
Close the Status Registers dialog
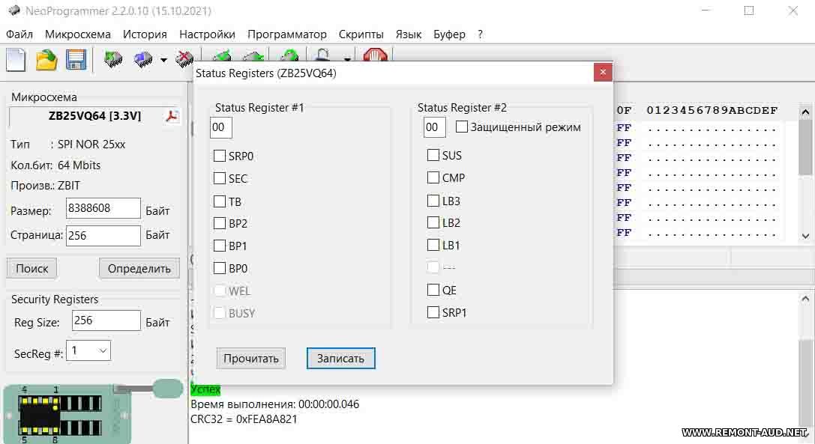[x=603, y=72]
